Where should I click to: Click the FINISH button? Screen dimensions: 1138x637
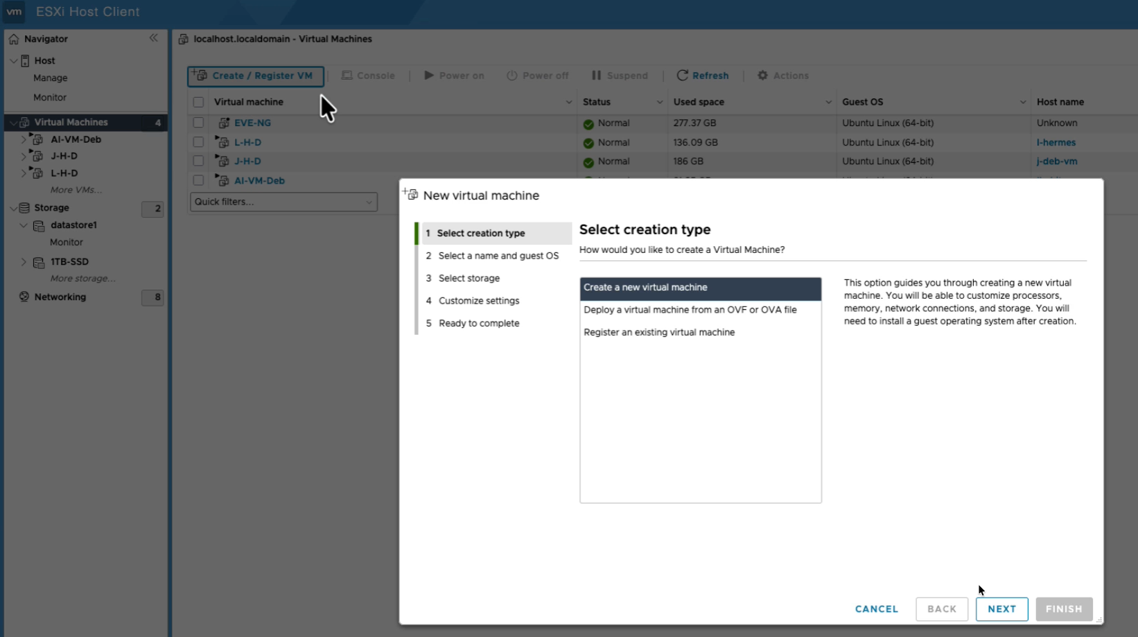point(1064,609)
